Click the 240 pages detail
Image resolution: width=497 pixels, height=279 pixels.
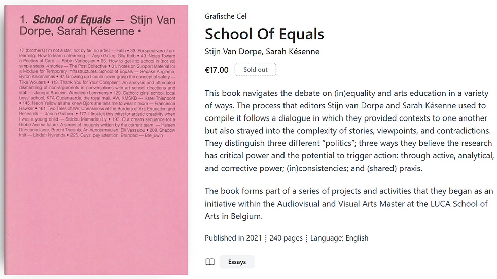(x=286, y=238)
